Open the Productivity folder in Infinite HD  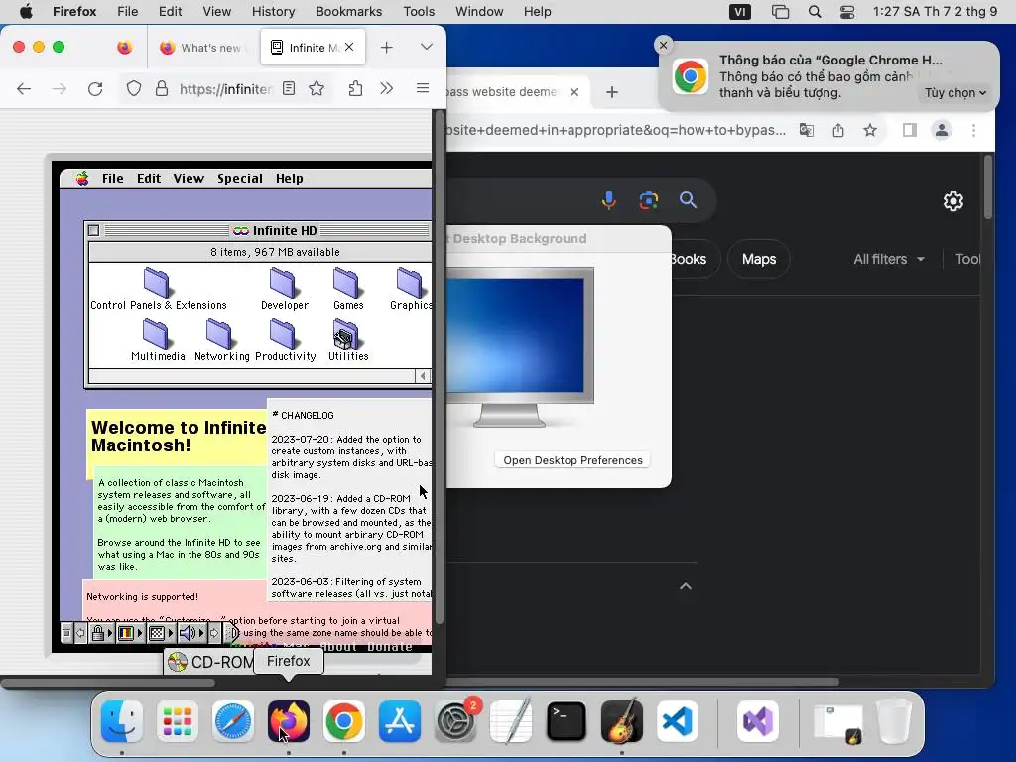(x=285, y=340)
